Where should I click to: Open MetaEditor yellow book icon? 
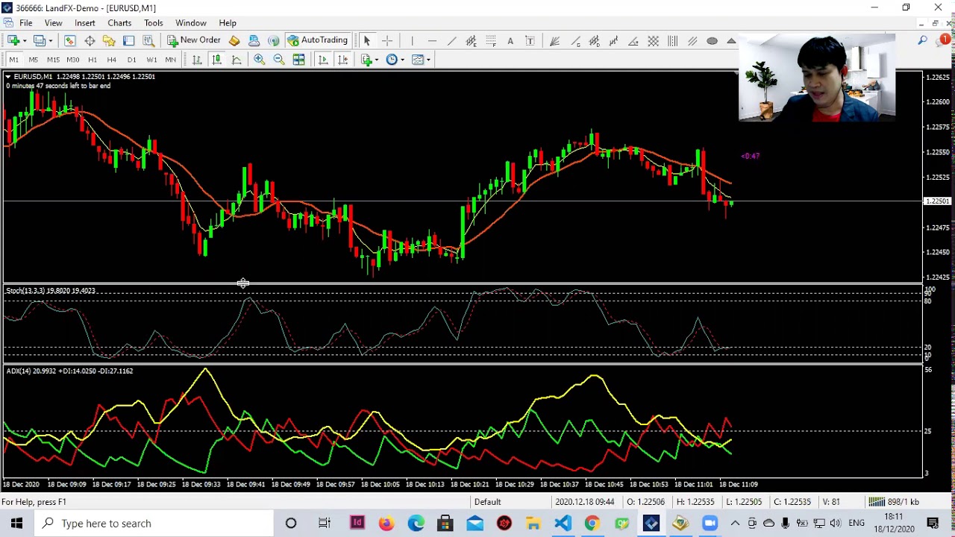(x=234, y=41)
